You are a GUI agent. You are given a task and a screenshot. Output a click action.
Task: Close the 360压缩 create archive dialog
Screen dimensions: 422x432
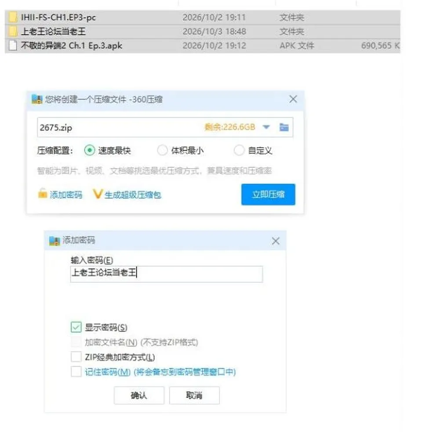(293, 99)
